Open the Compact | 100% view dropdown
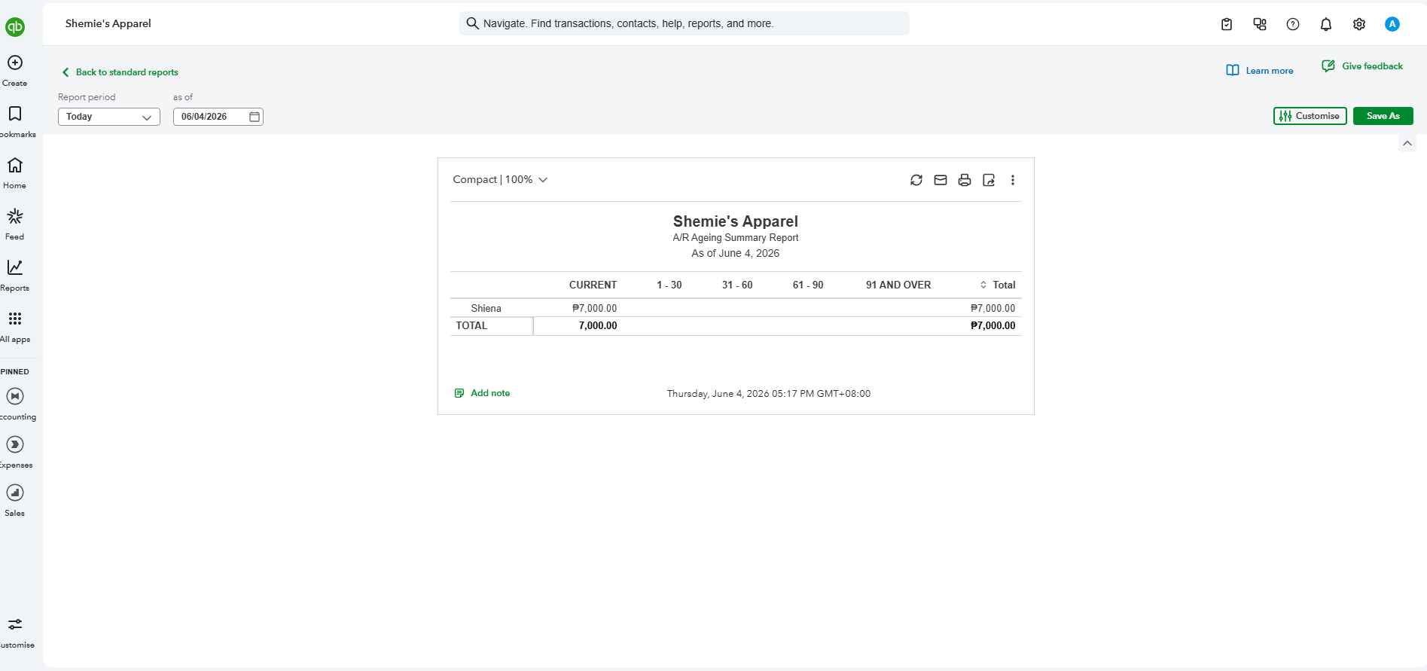 pos(500,179)
